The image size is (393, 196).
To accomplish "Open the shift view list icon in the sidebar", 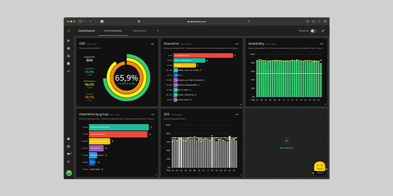I will tap(69, 41).
